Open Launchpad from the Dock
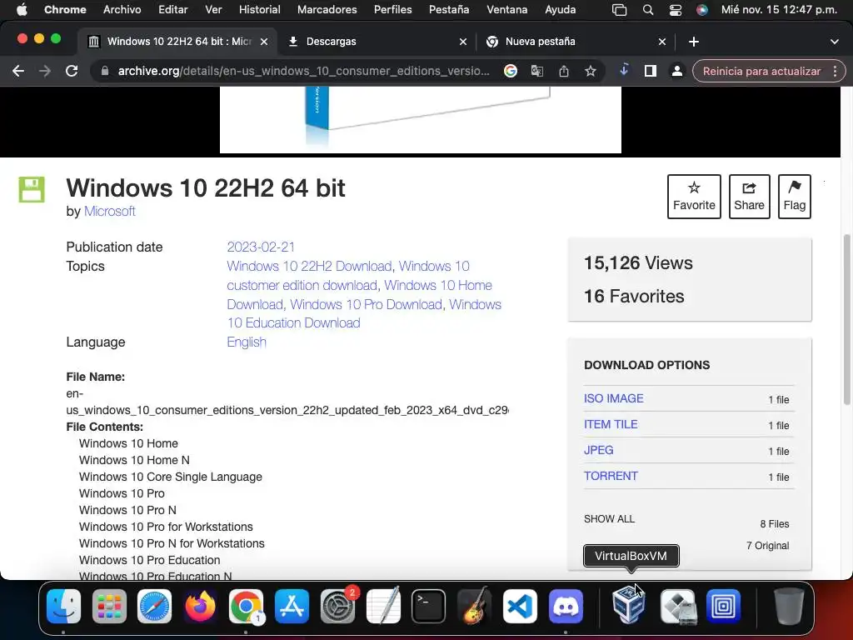 [x=109, y=607]
